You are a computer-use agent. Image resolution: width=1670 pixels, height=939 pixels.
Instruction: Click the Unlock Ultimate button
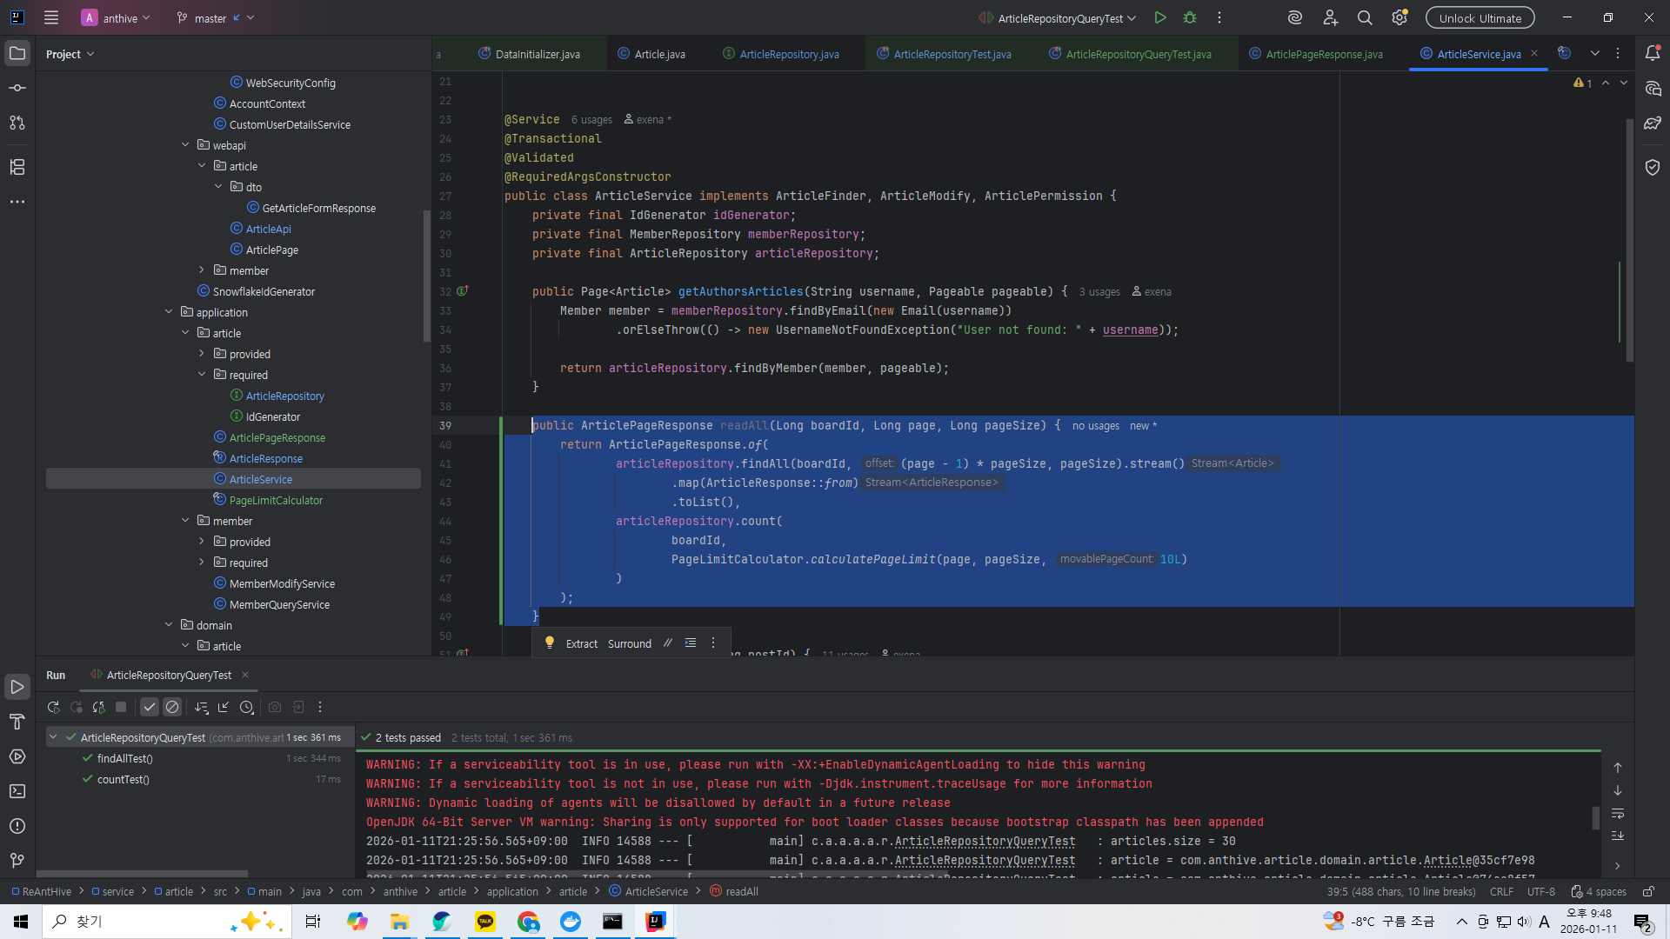[x=1480, y=17]
